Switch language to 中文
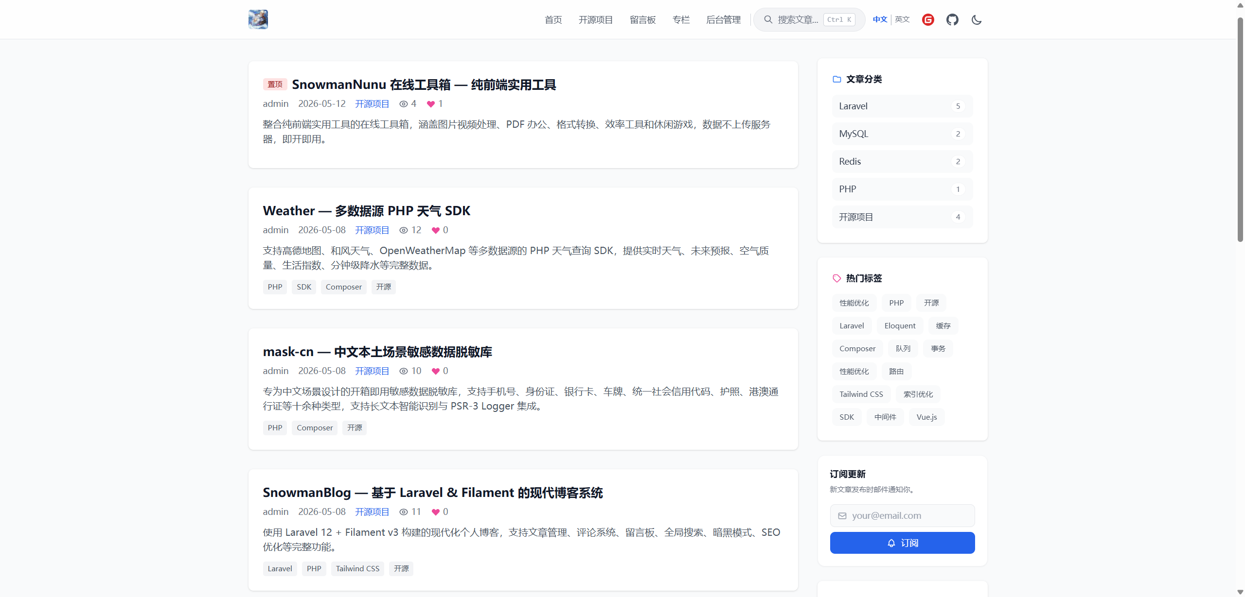Image resolution: width=1245 pixels, height=597 pixels. (x=880, y=19)
